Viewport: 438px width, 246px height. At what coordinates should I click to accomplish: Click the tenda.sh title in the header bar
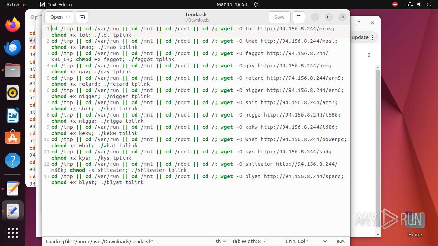[x=196, y=15]
